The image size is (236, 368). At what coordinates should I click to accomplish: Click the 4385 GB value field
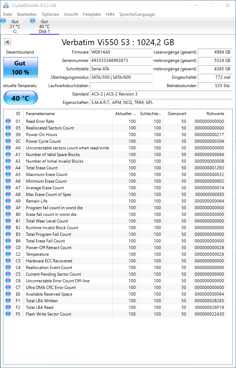[215, 69]
